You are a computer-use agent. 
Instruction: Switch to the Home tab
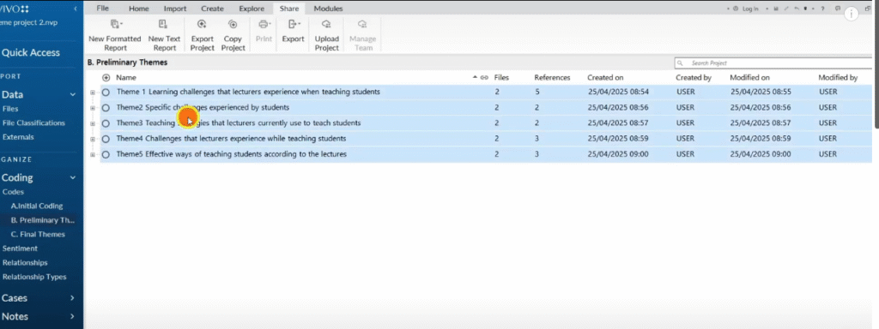tap(139, 9)
